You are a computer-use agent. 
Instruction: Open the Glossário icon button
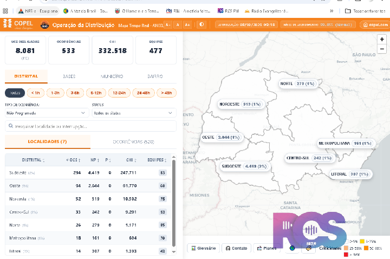point(204,248)
